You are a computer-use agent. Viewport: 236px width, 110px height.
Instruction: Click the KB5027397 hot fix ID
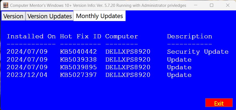(78, 75)
